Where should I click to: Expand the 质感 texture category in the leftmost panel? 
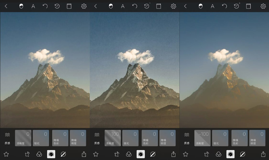(x=7, y=138)
